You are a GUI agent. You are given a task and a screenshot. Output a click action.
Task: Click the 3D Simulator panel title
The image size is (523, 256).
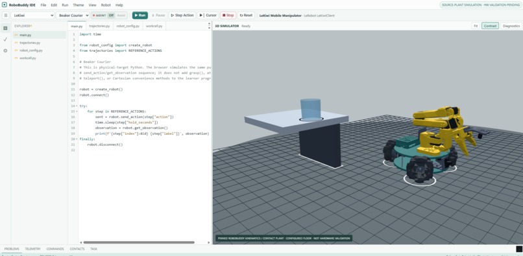(x=227, y=26)
